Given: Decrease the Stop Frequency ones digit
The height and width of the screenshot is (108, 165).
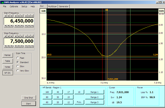Looking at the screenshot, I should pos(32,46).
